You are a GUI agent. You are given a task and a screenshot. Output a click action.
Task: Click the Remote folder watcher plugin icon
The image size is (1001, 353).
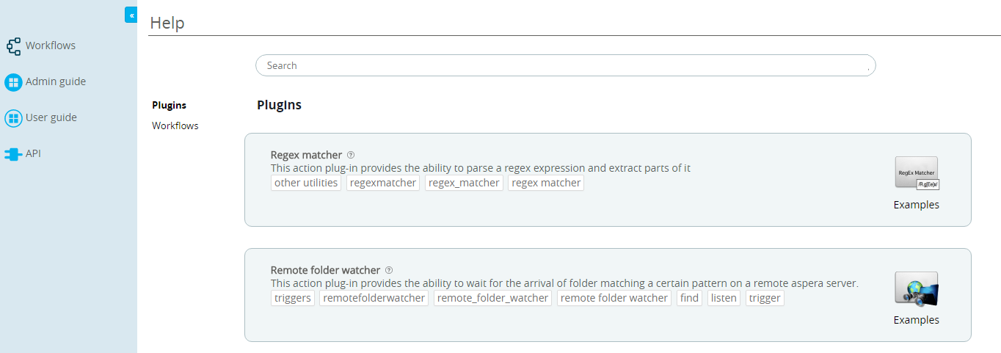pyautogui.click(x=917, y=289)
